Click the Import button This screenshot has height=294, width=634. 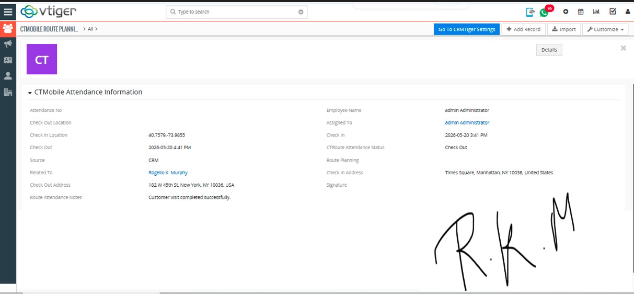(563, 29)
